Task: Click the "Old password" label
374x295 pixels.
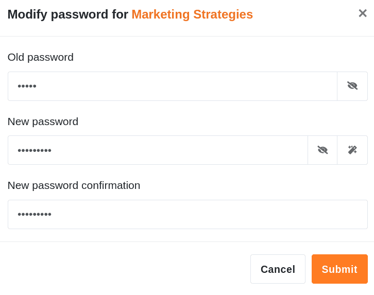Action: click(41, 57)
